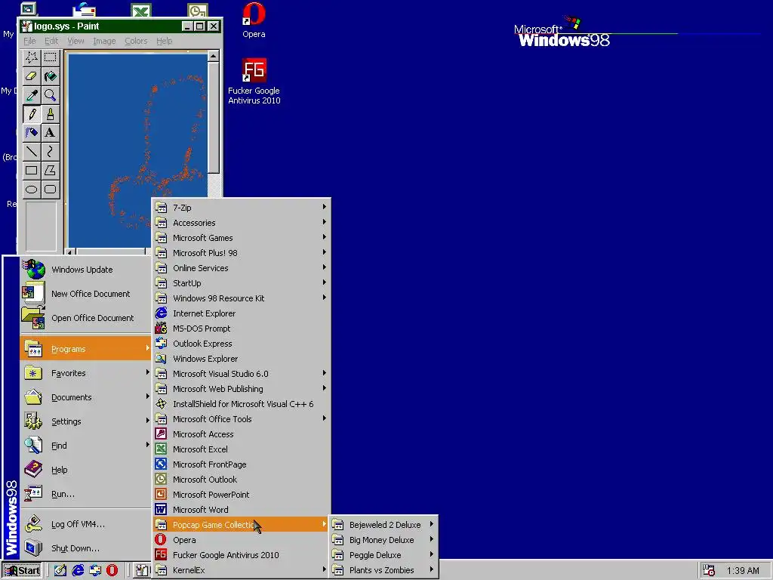Choose the Eraser tool in Paint

[x=32, y=76]
